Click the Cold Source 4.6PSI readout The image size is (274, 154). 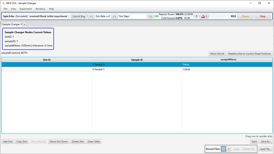[176, 18]
